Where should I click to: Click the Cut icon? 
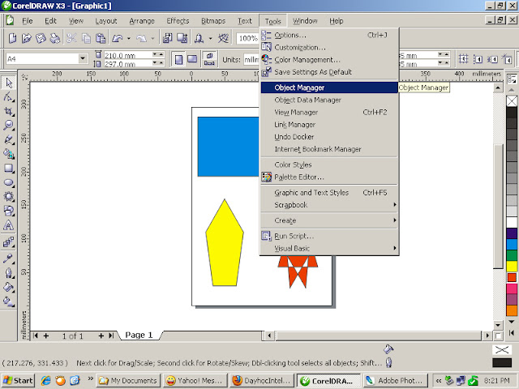[71, 38]
